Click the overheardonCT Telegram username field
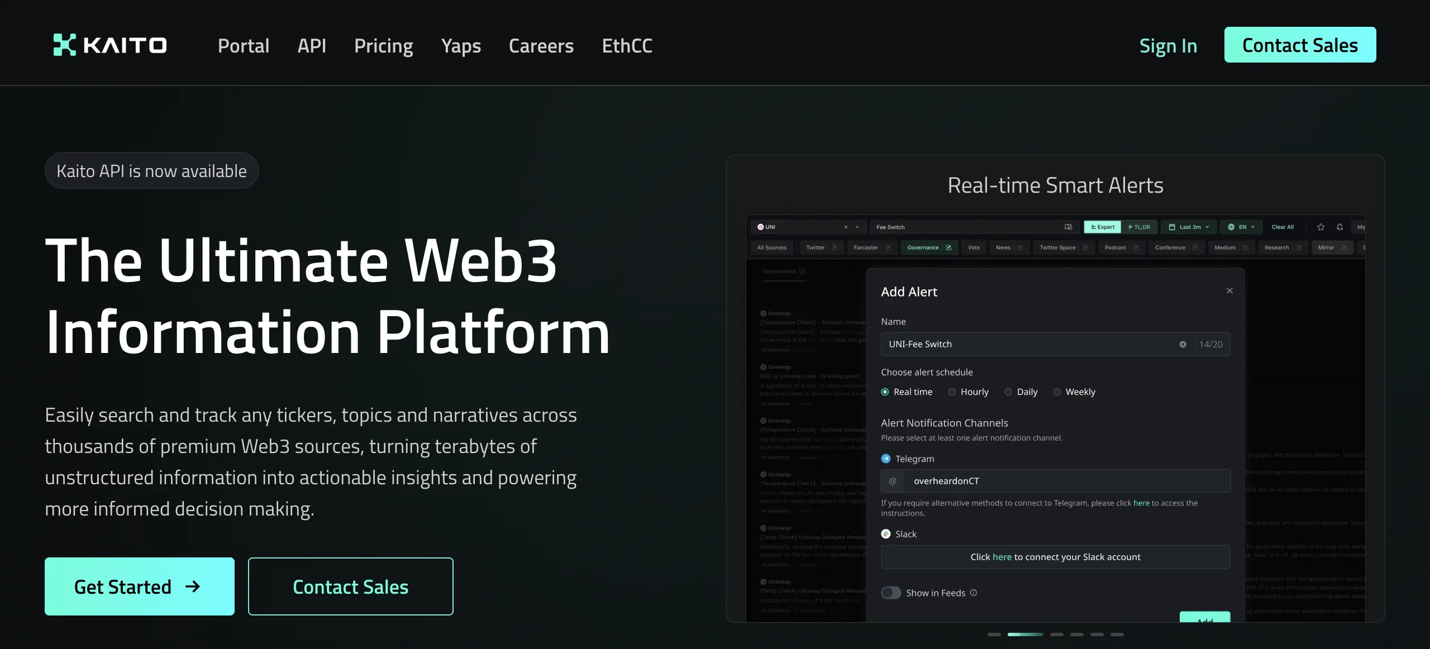Viewport: 1430px width, 649px height. coord(1055,481)
